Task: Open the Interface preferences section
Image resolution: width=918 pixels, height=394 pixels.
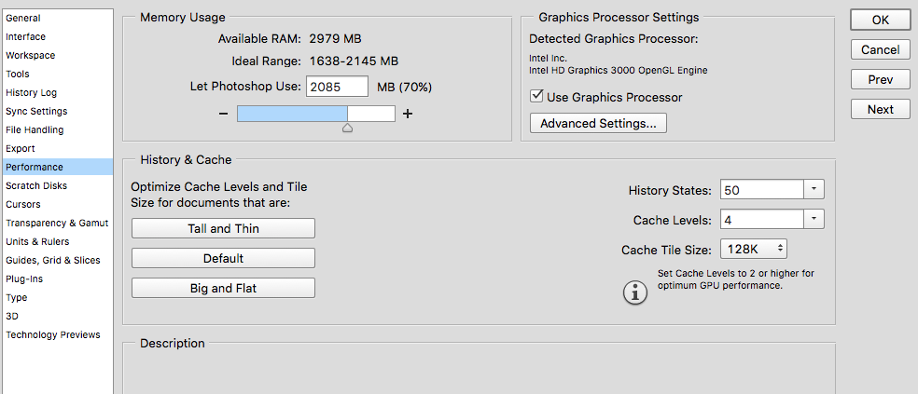Action: click(26, 36)
